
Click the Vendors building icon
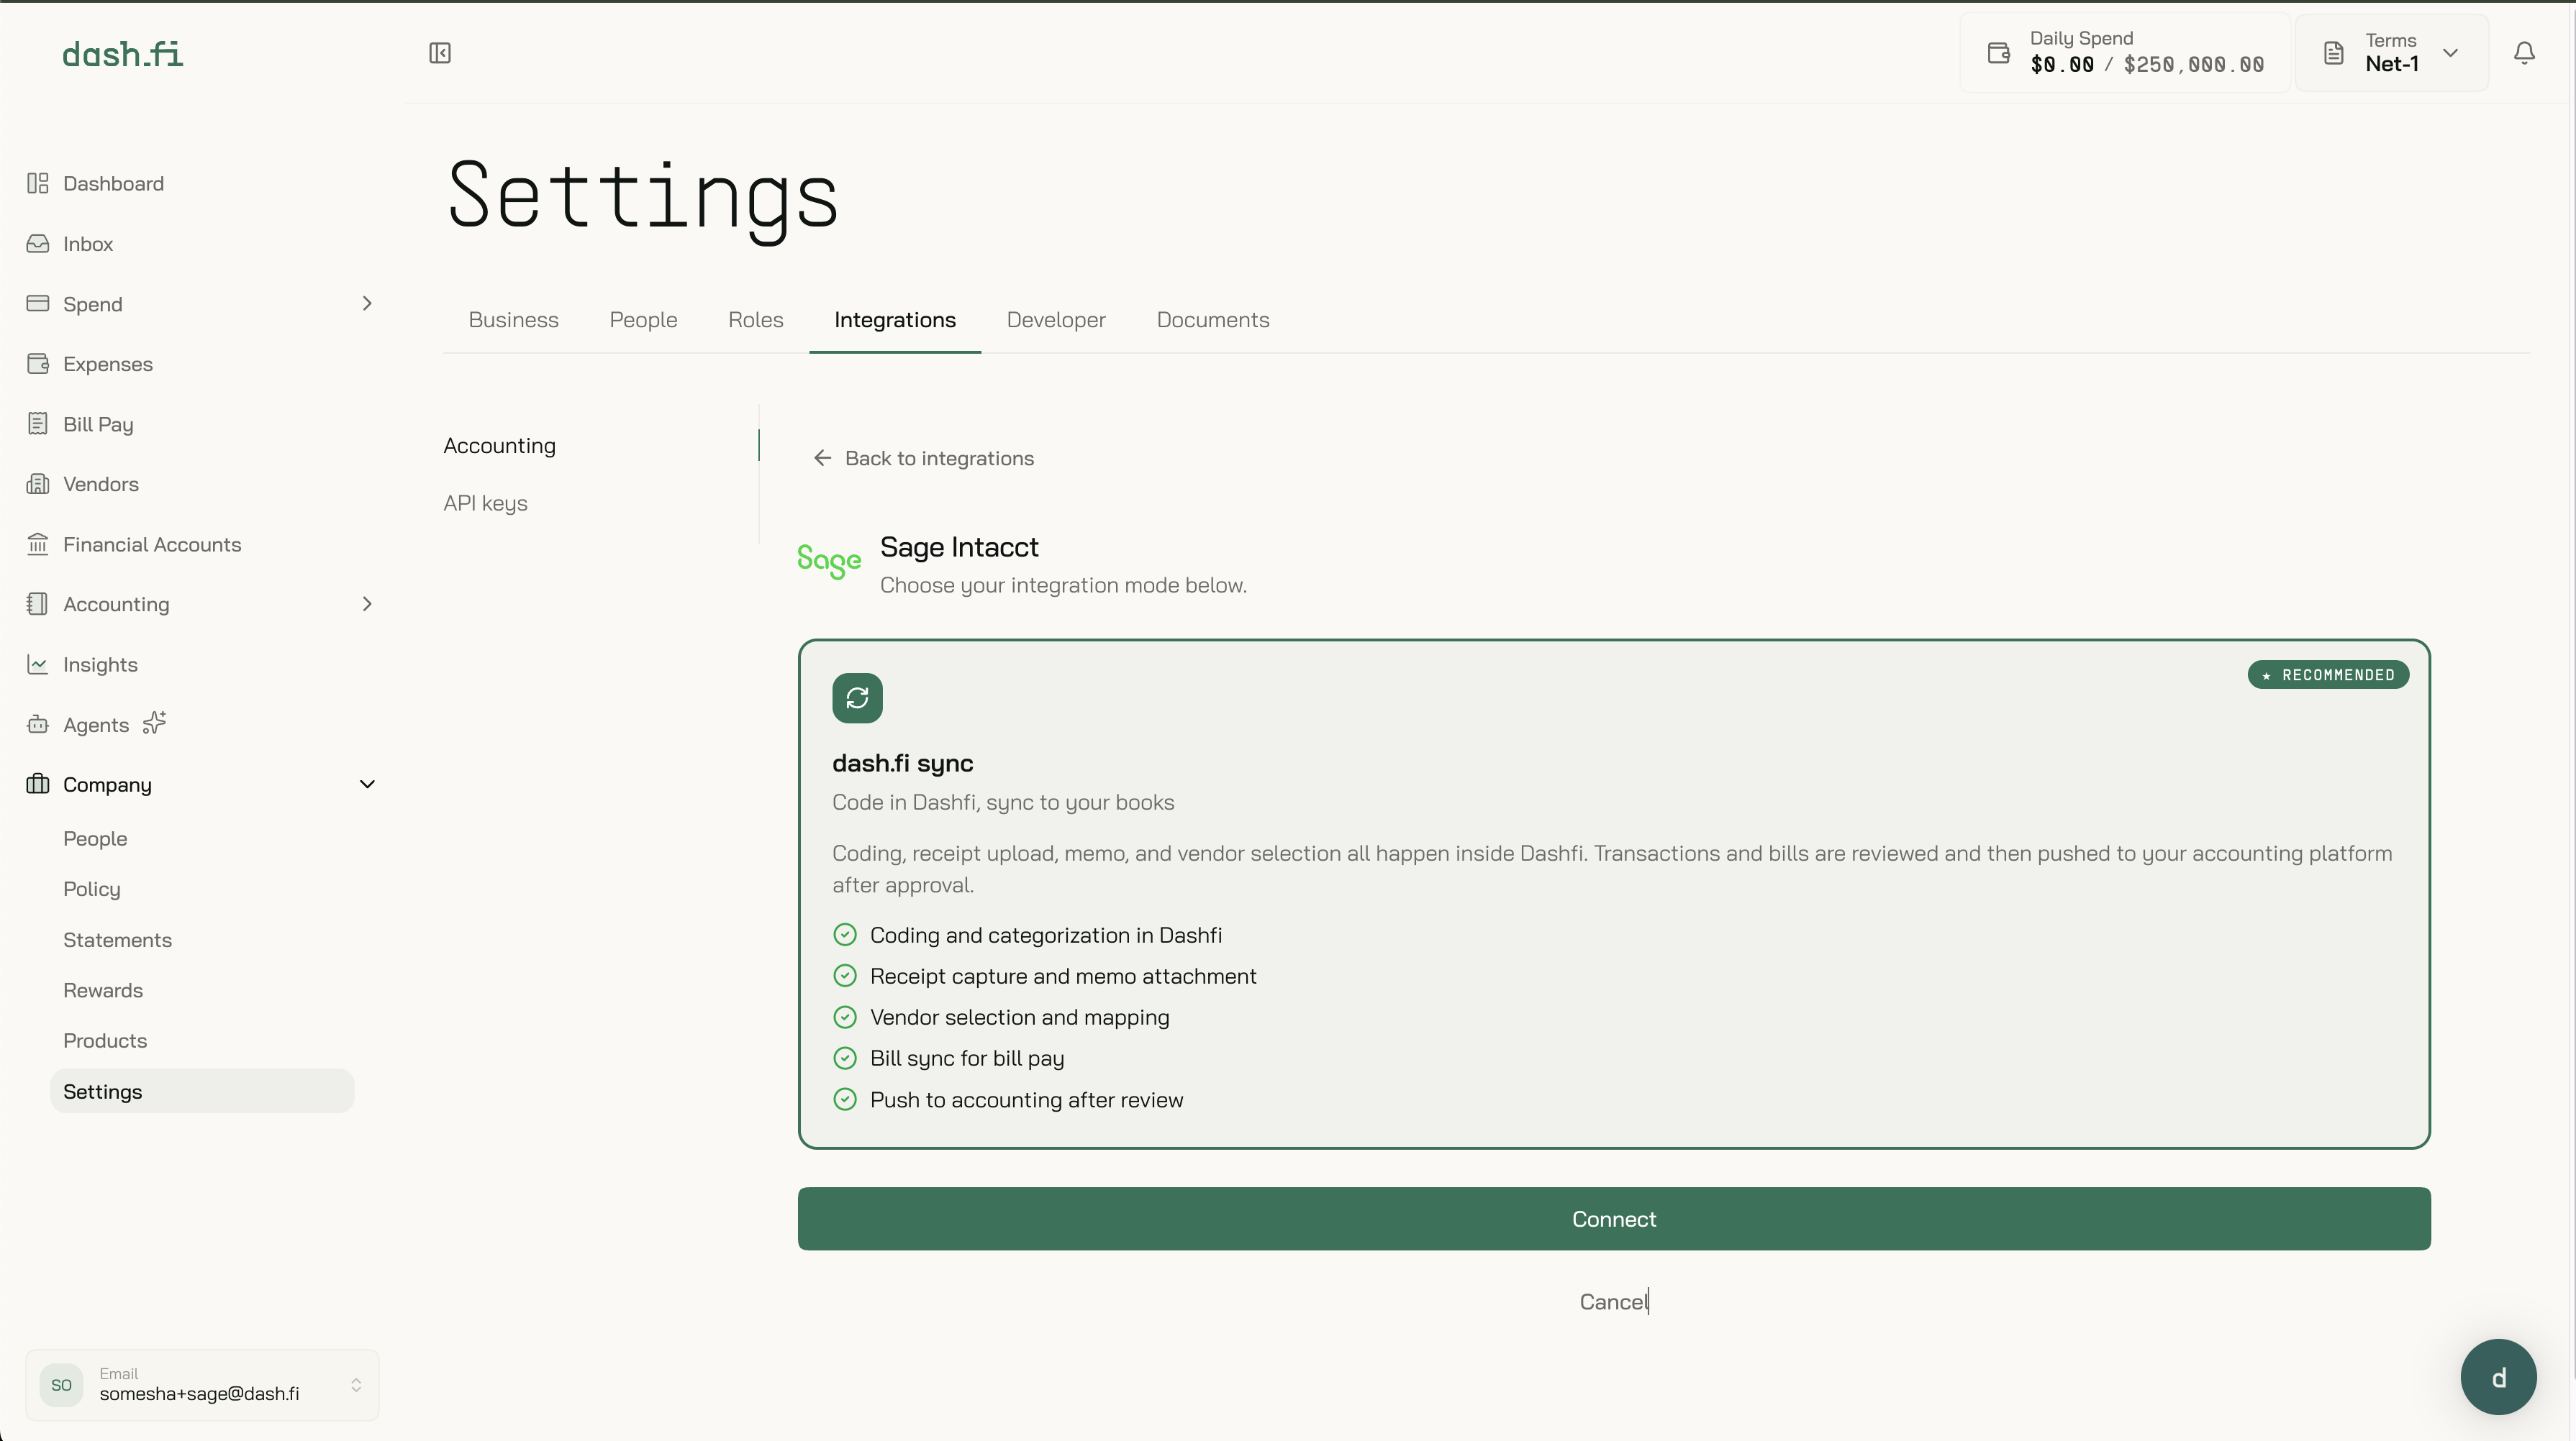[38, 484]
